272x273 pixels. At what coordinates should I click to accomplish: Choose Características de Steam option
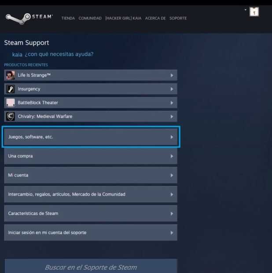(x=91, y=214)
